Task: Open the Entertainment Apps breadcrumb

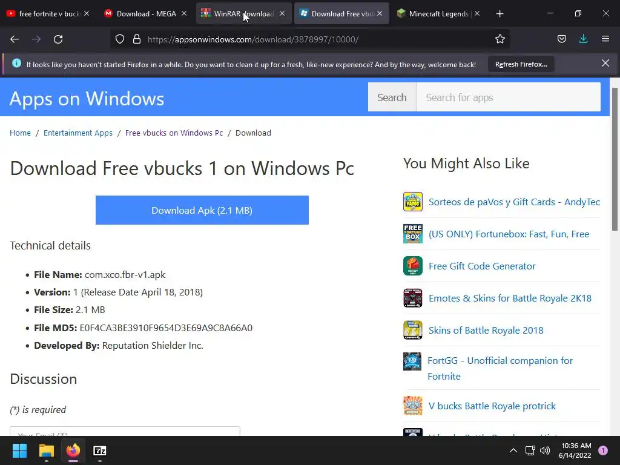Action: tap(78, 133)
